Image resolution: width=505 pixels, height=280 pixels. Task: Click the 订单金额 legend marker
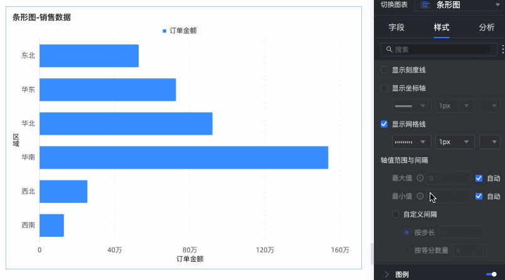[164, 31]
